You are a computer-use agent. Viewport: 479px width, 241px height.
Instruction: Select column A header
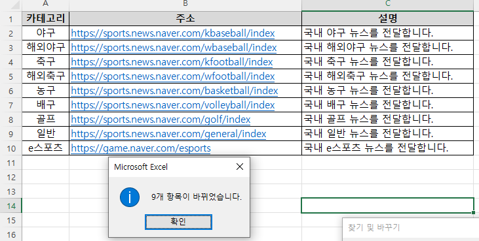tap(45, 4)
